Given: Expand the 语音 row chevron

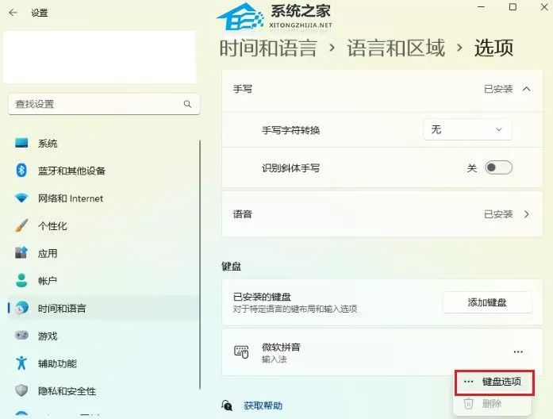Looking at the screenshot, I should tap(527, 214).
